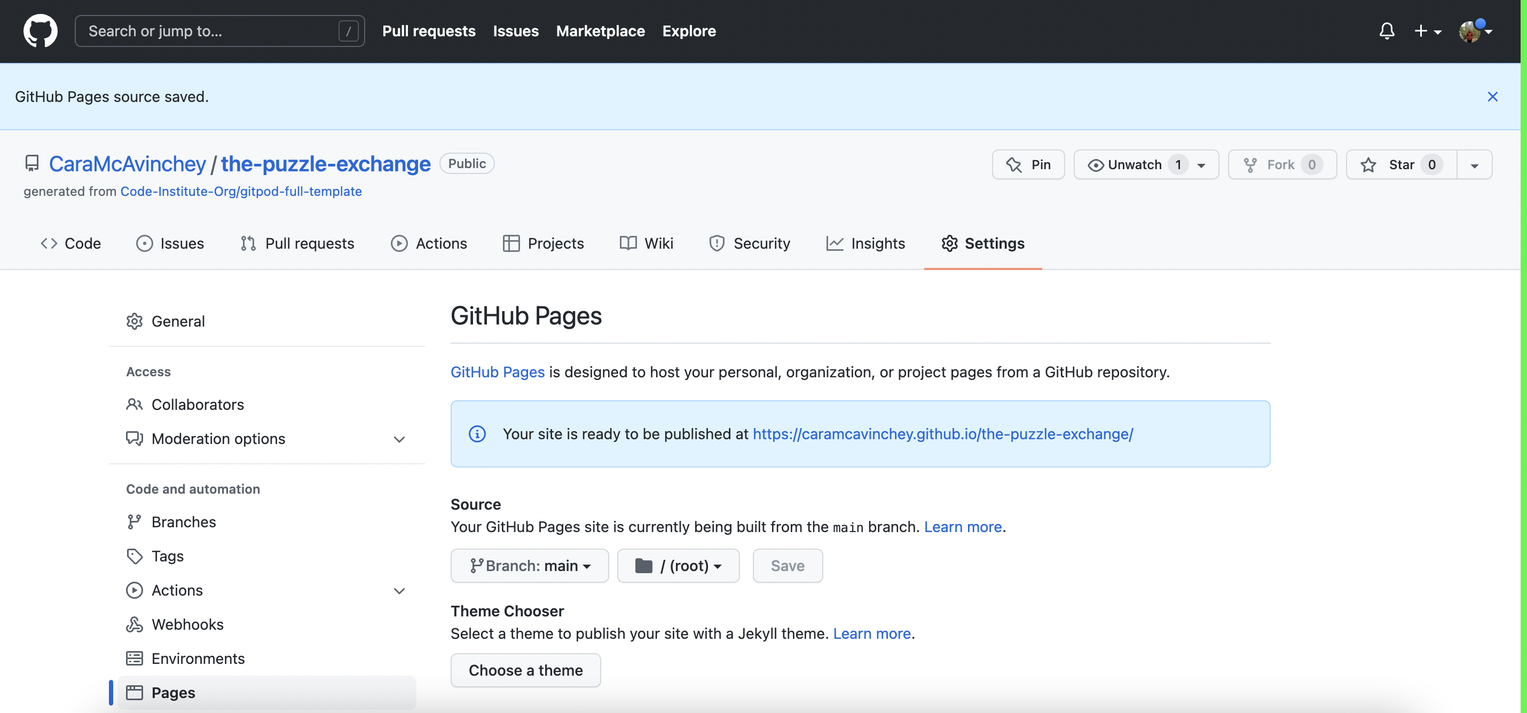The height and width of the screenshot is (713, 1527).
Task: Open Learn more link under Theme Chooser
Action: coord(871,633)
